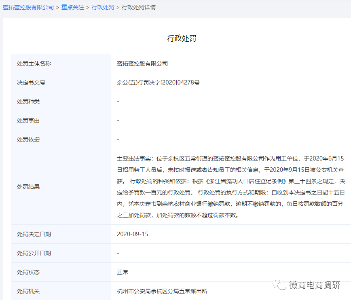Click the 行政处罚详情 breadcrumb text
Image resolution: width=351 pixels, height=300 pixels.
click(x=139, y=7)
